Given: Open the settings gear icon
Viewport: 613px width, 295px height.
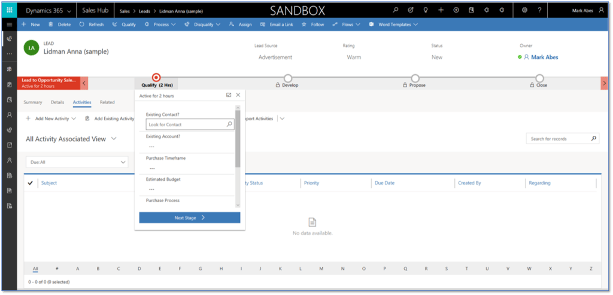Looking at the screenshot, I should [x=524, y=10].
